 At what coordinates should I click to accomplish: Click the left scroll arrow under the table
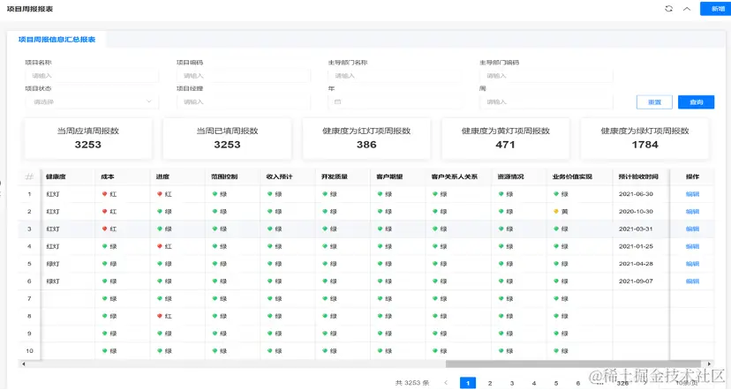(23, 364)
